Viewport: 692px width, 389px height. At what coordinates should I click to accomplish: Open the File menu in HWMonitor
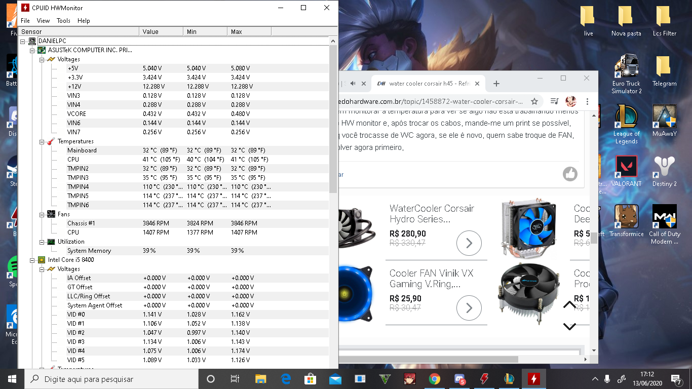[x=25, y=21]
